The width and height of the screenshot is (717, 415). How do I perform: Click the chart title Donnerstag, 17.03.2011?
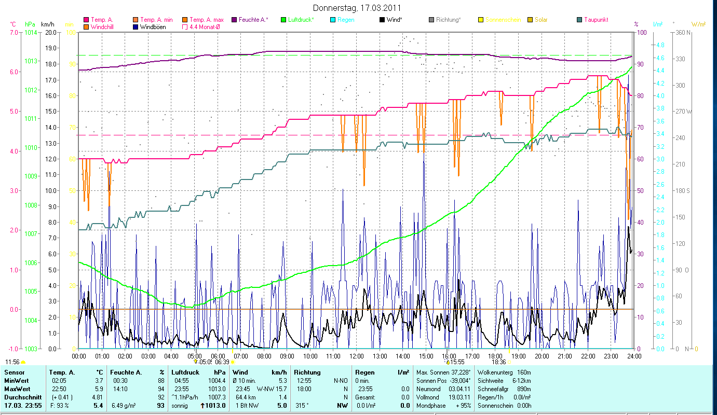[x=357, y=8]
